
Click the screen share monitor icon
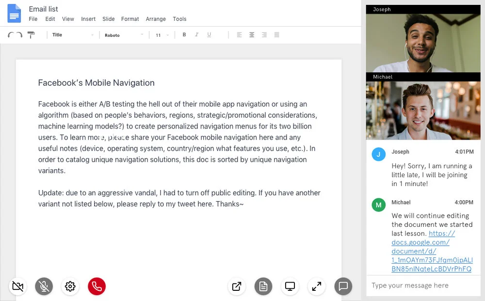click(x=290, y=286)
